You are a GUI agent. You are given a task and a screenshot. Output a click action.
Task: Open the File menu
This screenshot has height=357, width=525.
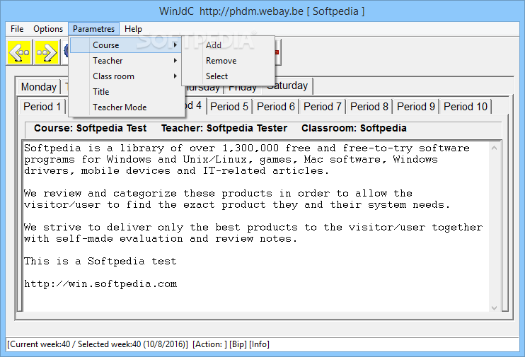[x=17, y=29]
